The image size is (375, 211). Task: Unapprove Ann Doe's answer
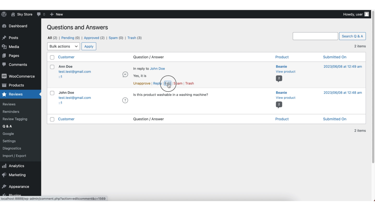pyautogui.click(x=142, y=83)
